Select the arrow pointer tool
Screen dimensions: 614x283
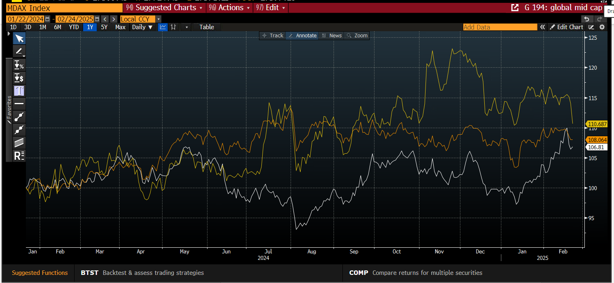(19, 39)
